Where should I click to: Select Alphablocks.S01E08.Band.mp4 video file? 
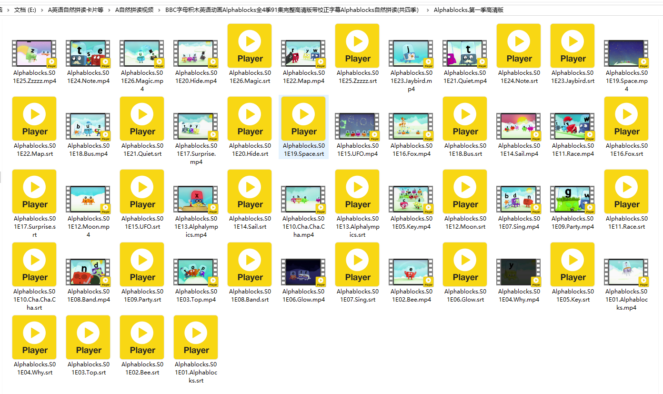click(x=88, y=272)
